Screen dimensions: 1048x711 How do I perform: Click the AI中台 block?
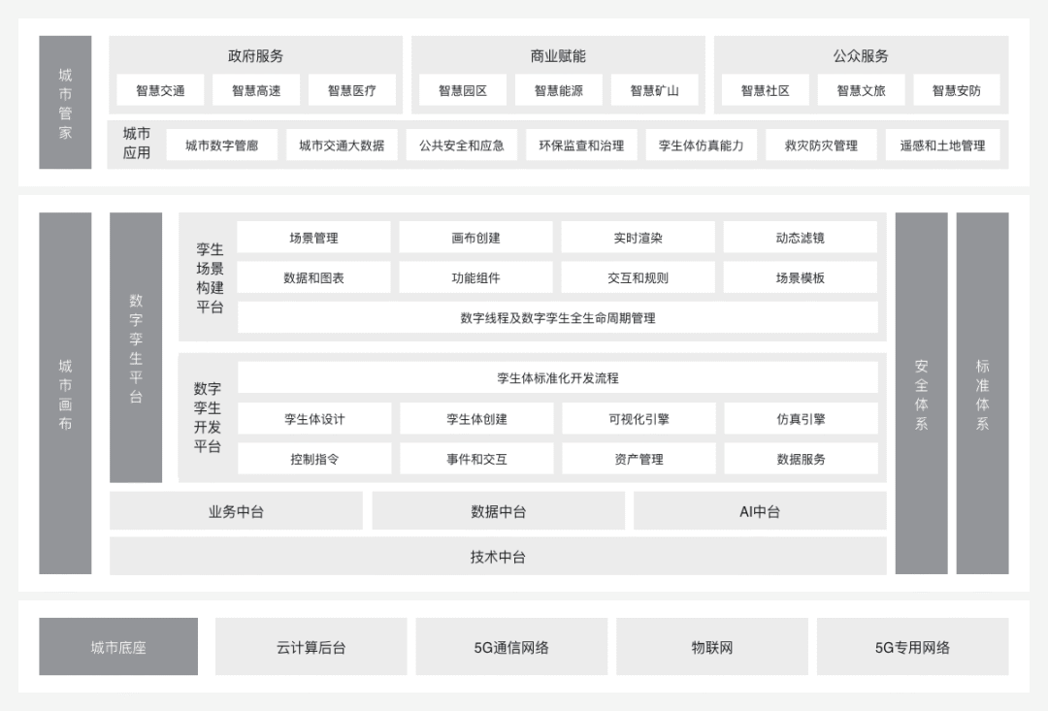tap(760, 511)
